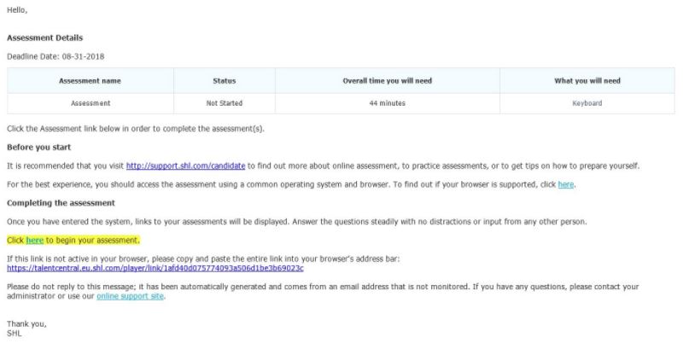Open the support.shl.com/candidate link
The image size is (683, 343).
pos(185,166)
